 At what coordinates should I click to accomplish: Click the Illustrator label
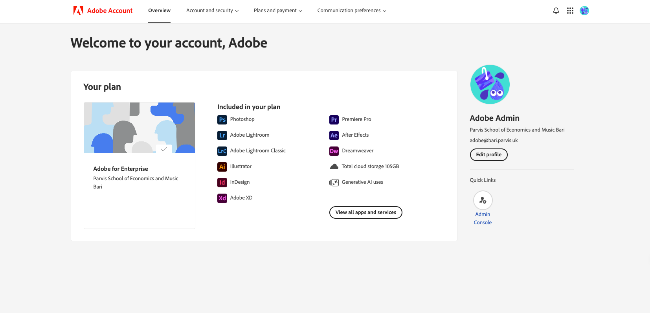[241, 167]
